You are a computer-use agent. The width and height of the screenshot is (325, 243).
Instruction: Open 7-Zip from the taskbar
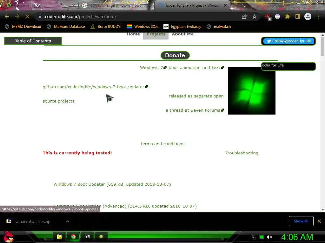pos(87,237)
